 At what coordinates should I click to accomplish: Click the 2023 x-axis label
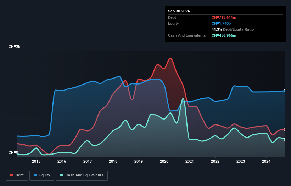click(241, 161)
